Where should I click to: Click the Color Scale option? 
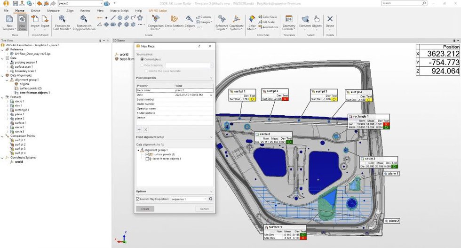(x=268, y=17)
